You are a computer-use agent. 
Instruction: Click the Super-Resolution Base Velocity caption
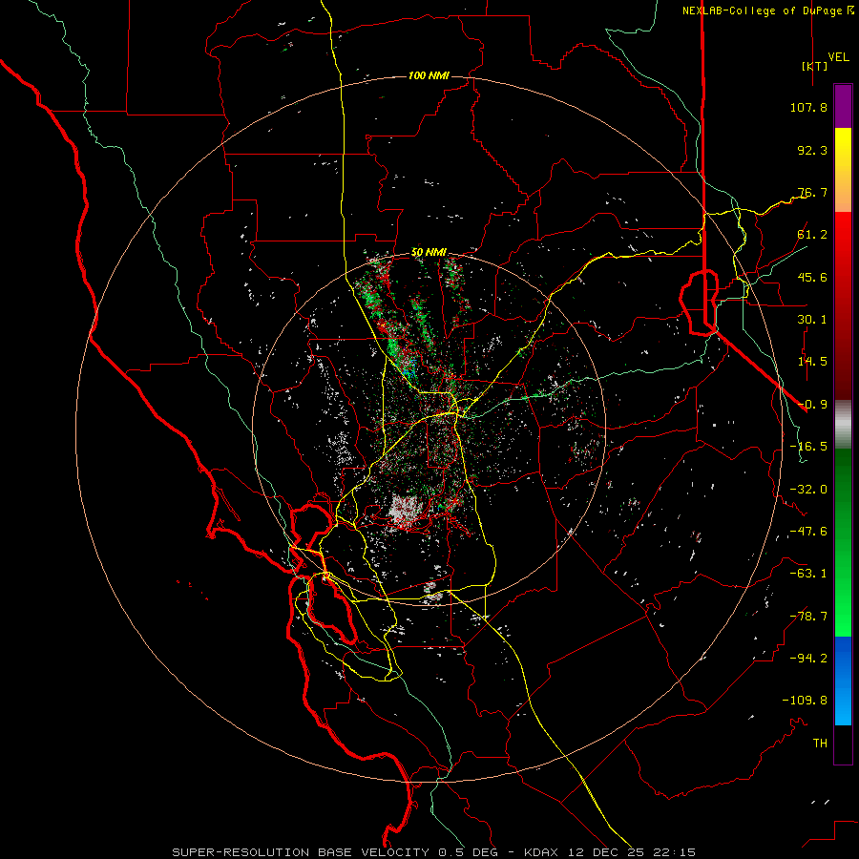[x=434, y=852]
